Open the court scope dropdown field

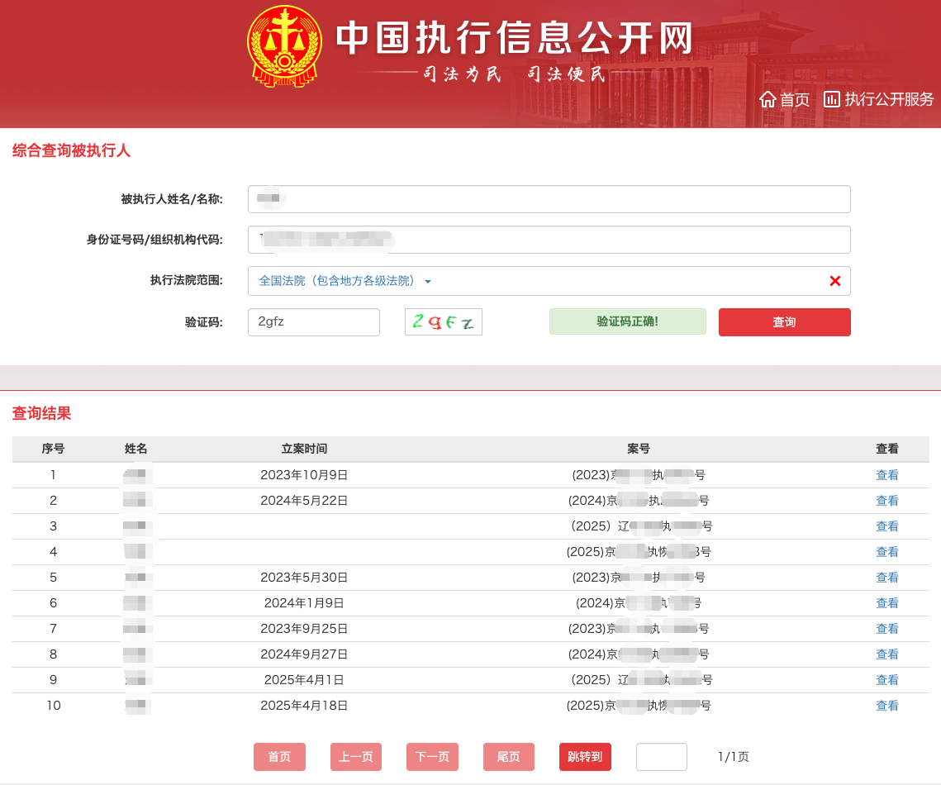[496, 280]
